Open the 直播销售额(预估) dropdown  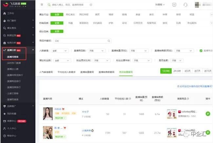pyautogui.click(x=184, y=51)
